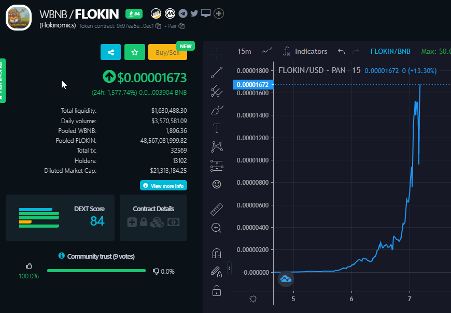Open the website monitor icon
This screenshot has height=313, width=451.
206,13
